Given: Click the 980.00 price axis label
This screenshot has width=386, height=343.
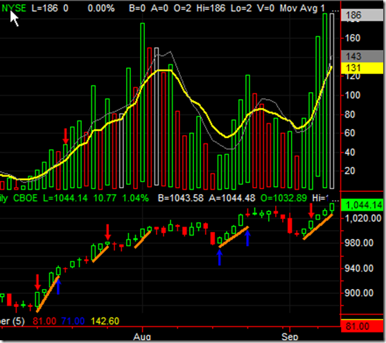Looking at the screenshot, I should point(359,243).
